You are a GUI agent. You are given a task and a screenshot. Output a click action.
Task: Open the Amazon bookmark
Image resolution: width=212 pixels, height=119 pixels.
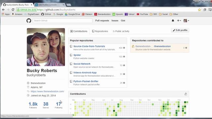coord(17,14)
